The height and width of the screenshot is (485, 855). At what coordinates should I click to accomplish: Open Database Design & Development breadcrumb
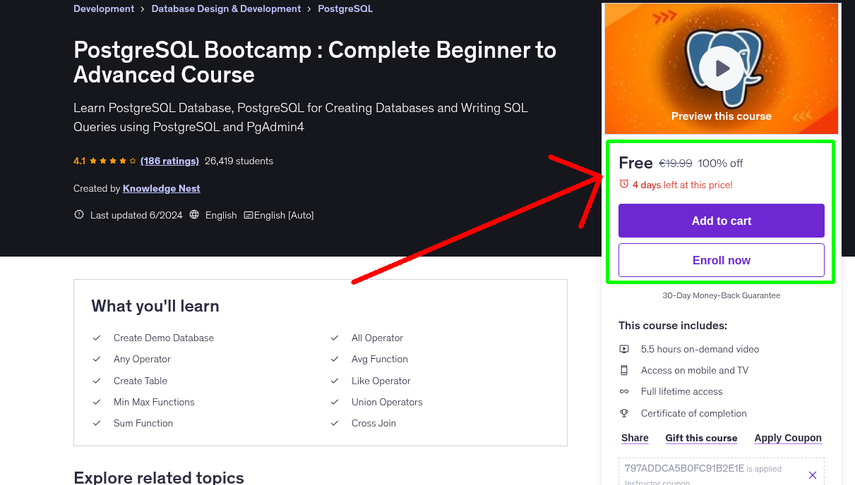pyautogui.click(x=226, y=8)
